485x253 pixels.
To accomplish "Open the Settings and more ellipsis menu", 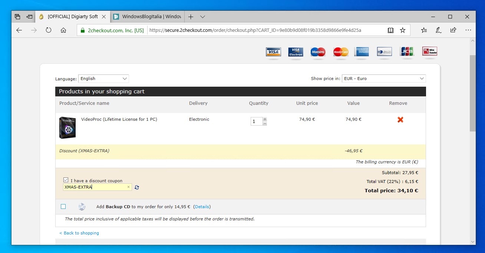I will [468, 30].
